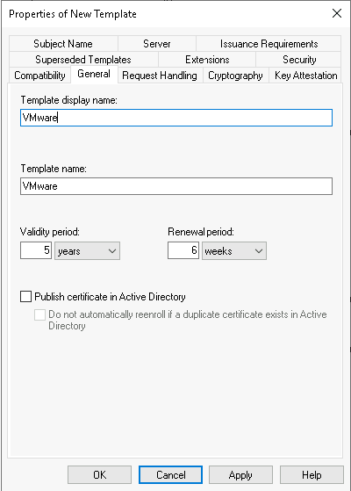Go to the Extensions tab
This screenshot has width=351, height=491.
(x=207, y=59)
